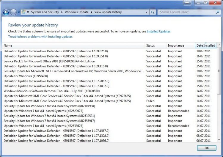Click the vertical scrollbar thumb
The height and width of the screenshot is (157, 223).
tap(219, 71)
